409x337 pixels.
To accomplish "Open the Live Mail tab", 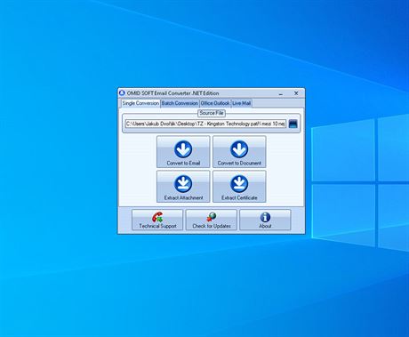I will pos(241,103).
